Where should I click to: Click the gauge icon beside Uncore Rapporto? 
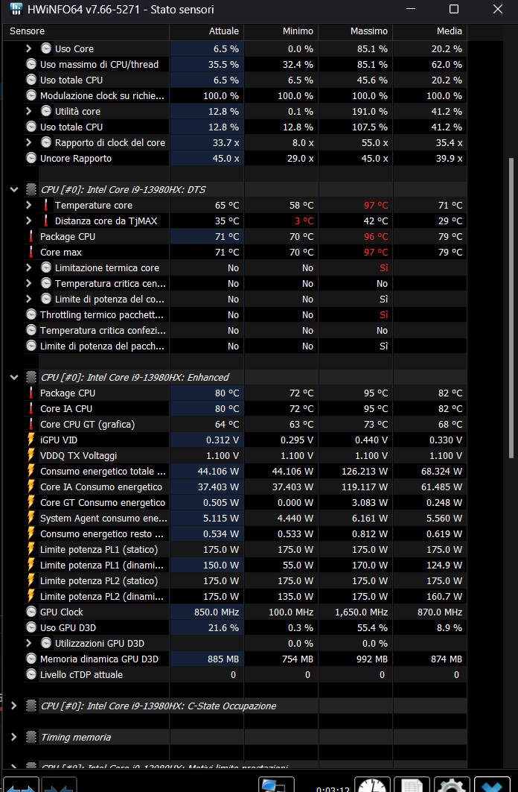pos(31,159)
